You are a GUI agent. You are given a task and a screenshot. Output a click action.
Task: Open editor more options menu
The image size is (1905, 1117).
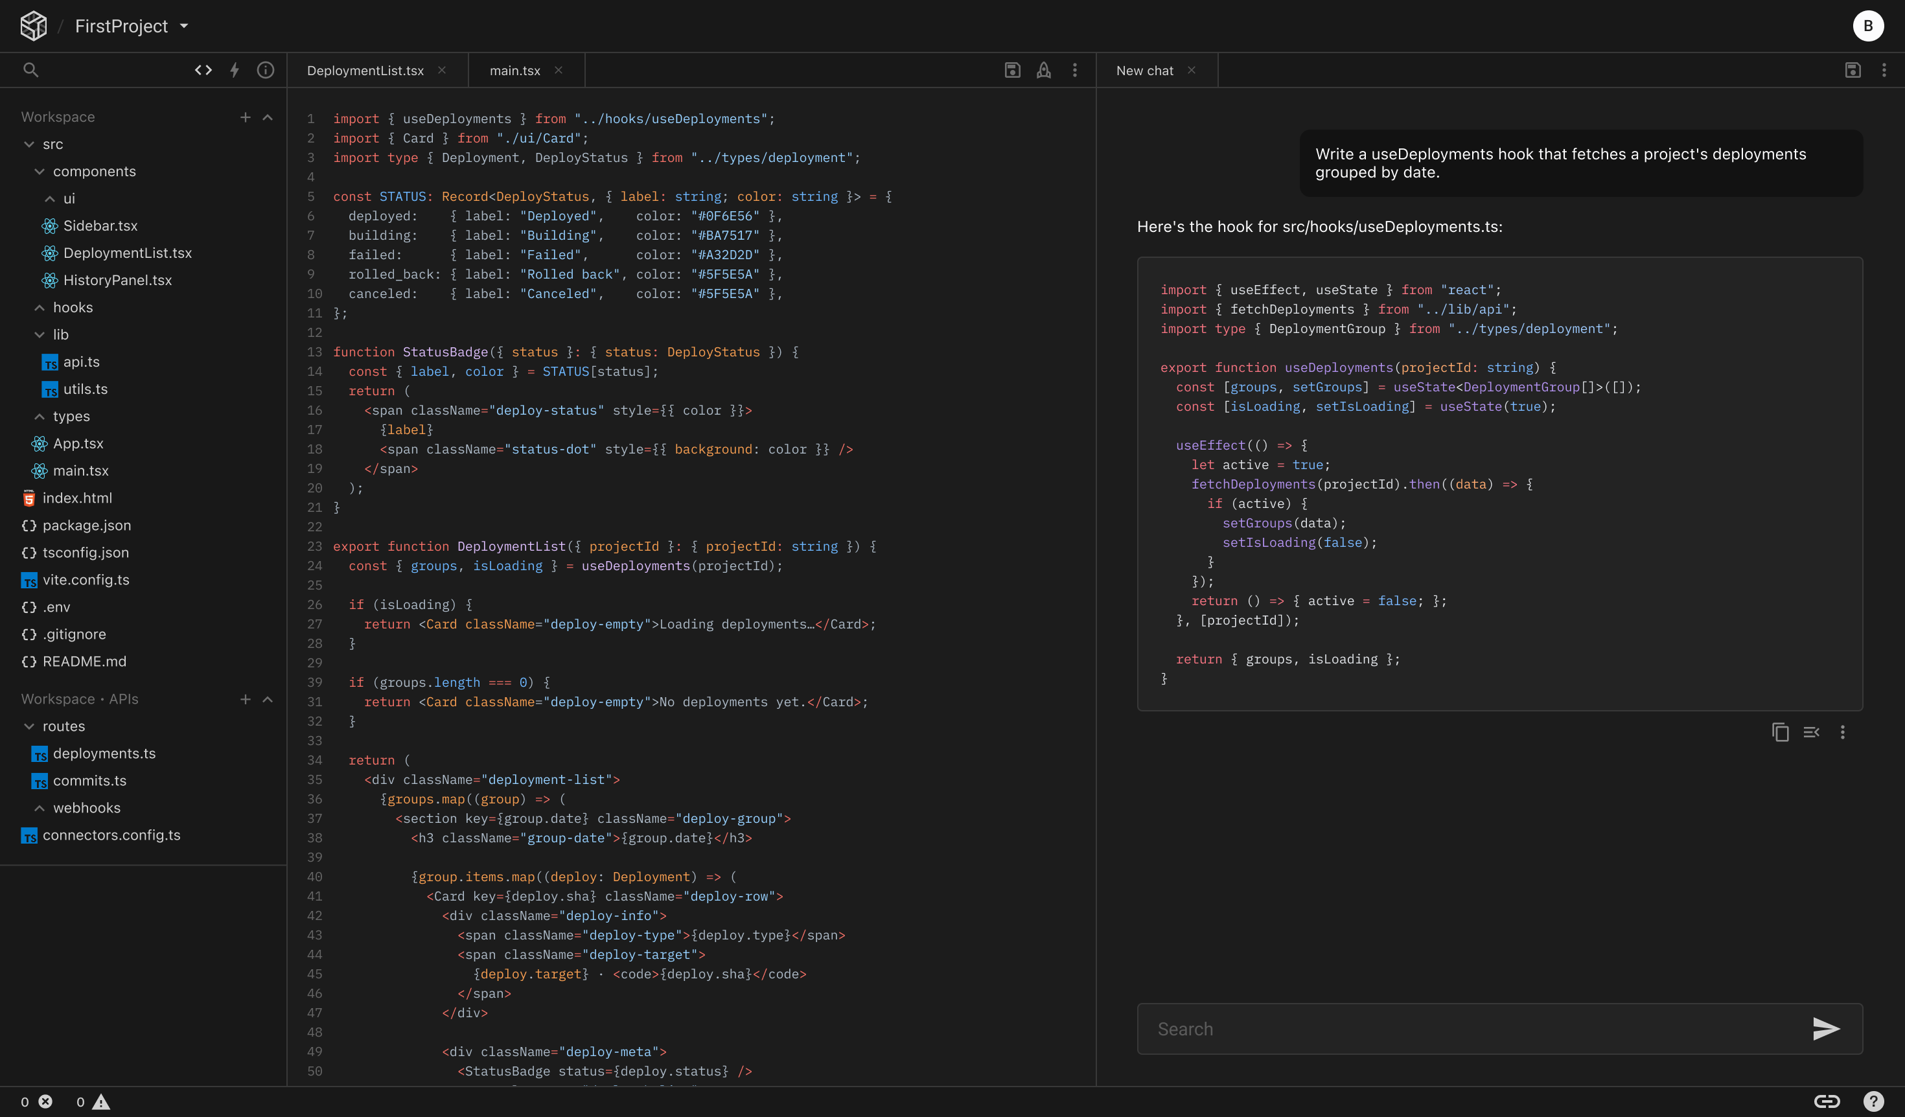pyautogui.click(x=1075, y=70)
